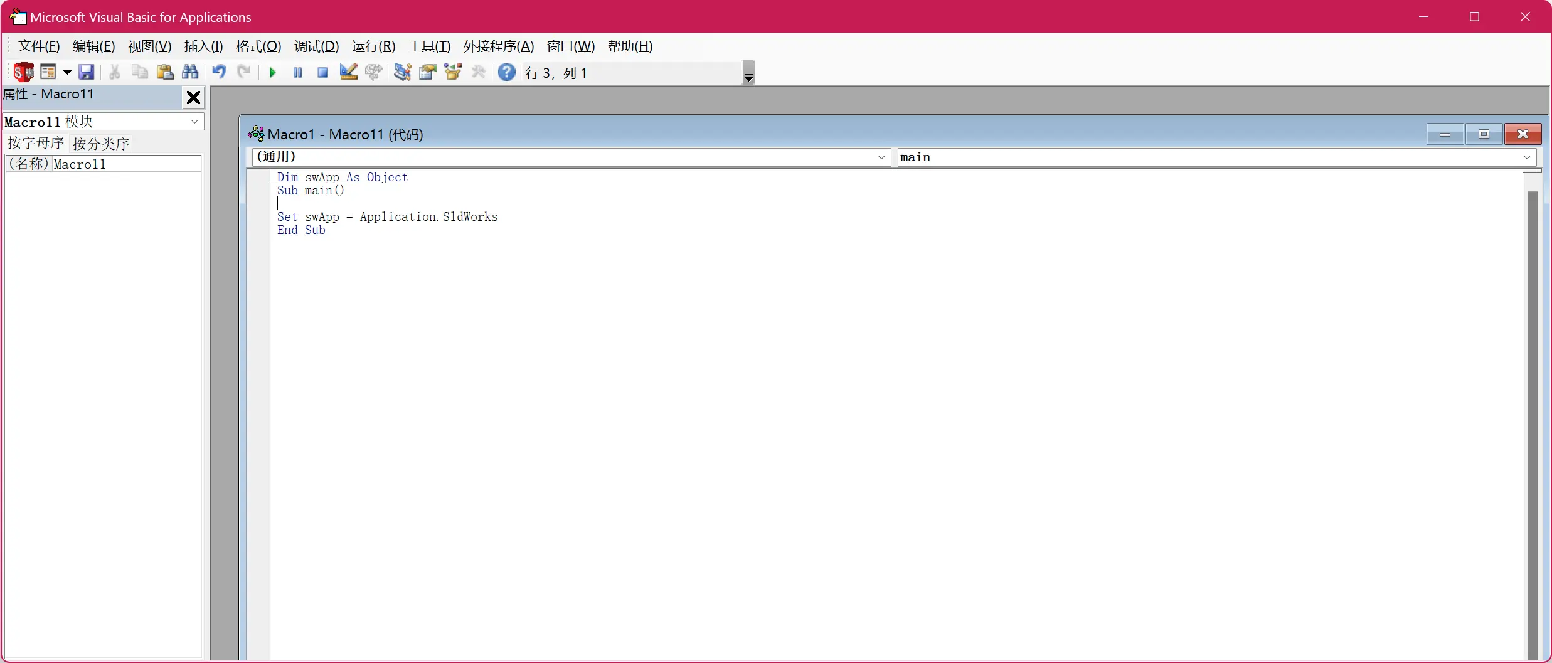The height and width of the screenshot is (663, 1552).
Task: Expand the (通用) object dropdown in code window
Action: click(x=881, y=157)
